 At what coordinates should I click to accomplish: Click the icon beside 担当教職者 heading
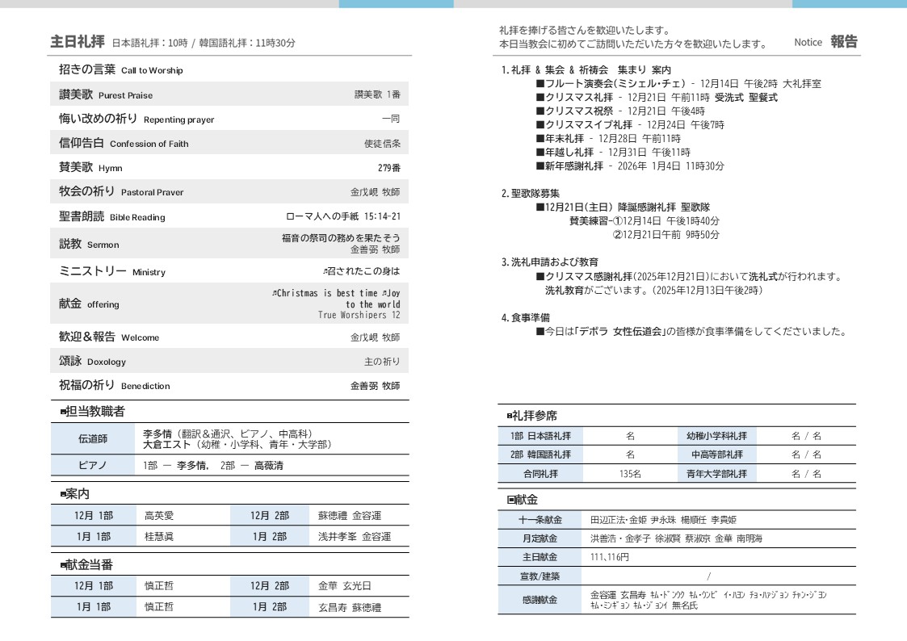pos(63,412)
